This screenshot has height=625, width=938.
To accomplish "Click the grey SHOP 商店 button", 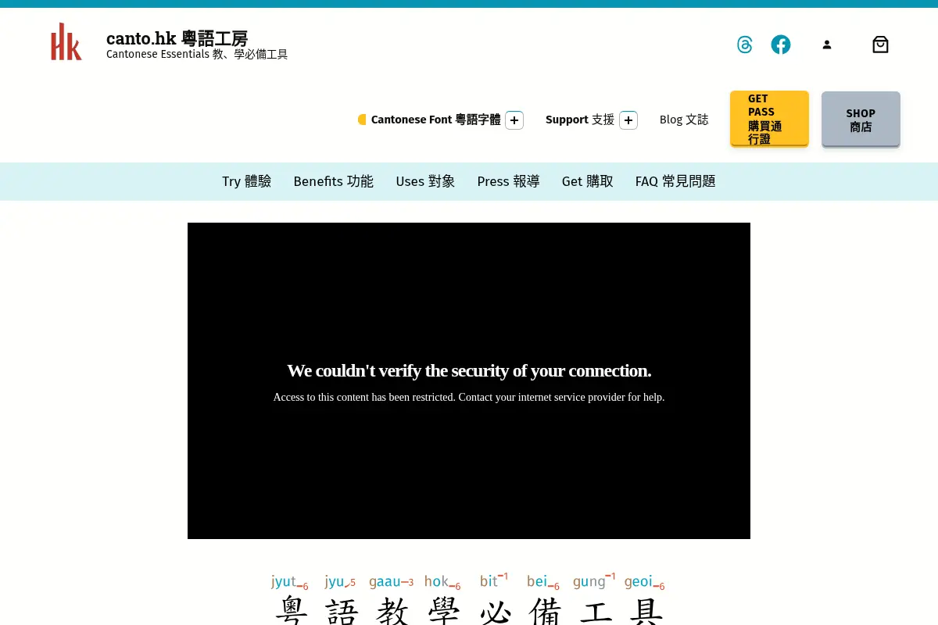I will [861, 119].
